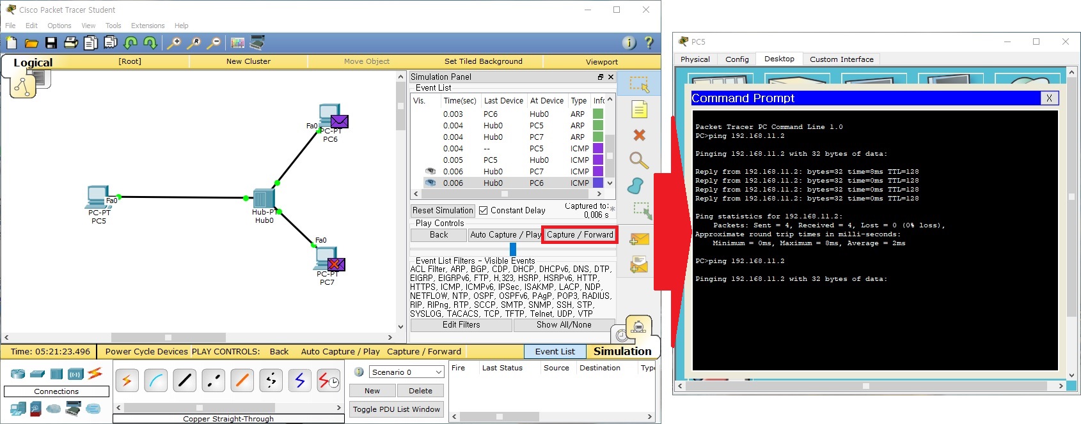
Task: Open file via the folder toolbar icon
Action: (x=31, y=43)
